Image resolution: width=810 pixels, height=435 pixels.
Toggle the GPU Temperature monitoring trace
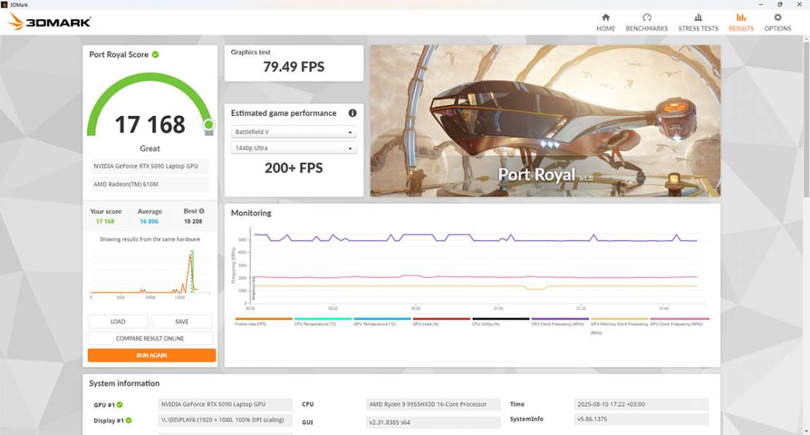coord(374,325)
